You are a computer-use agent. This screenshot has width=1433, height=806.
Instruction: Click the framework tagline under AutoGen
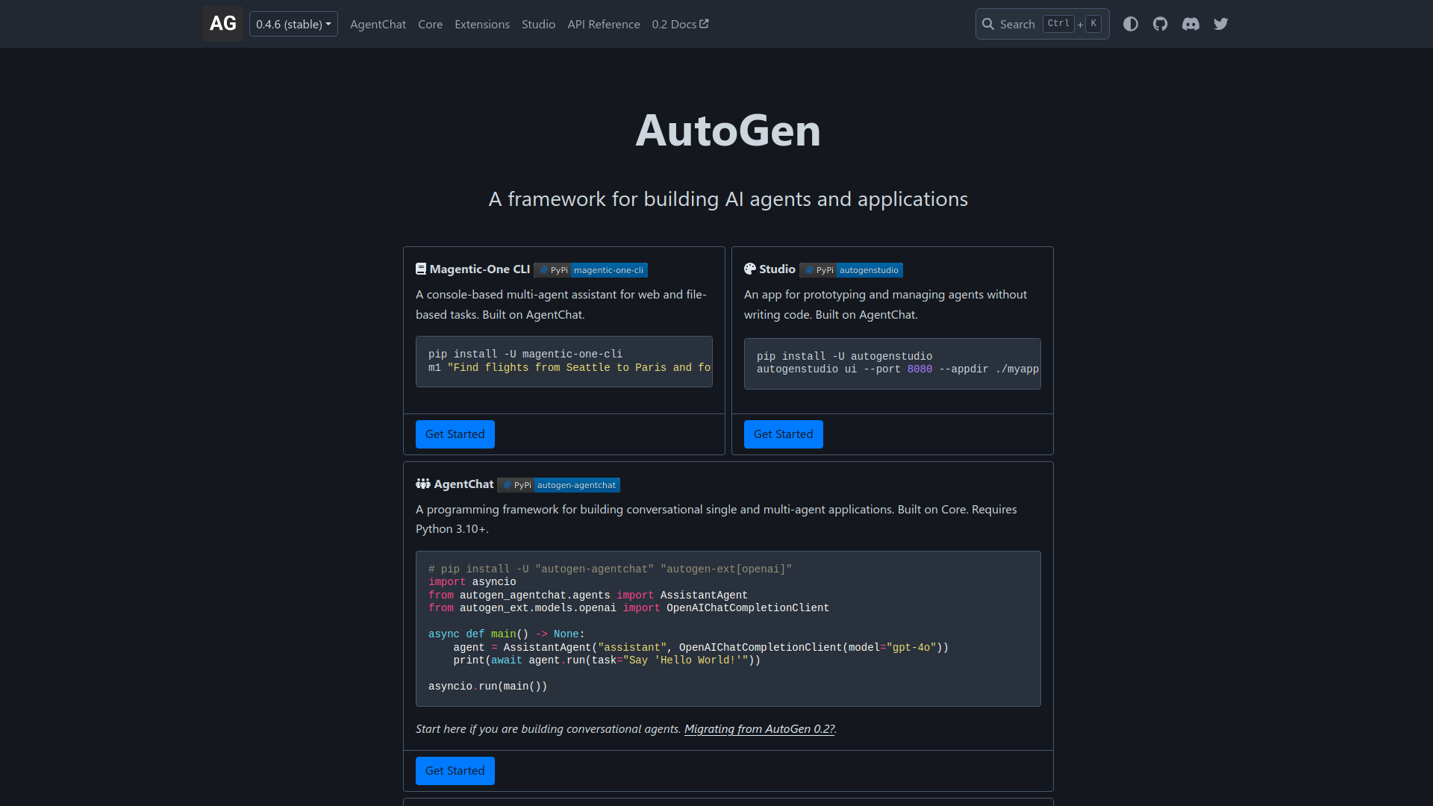(728, 199)
